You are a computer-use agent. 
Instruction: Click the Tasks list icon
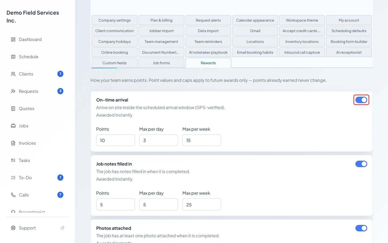(x=13, y=160)
